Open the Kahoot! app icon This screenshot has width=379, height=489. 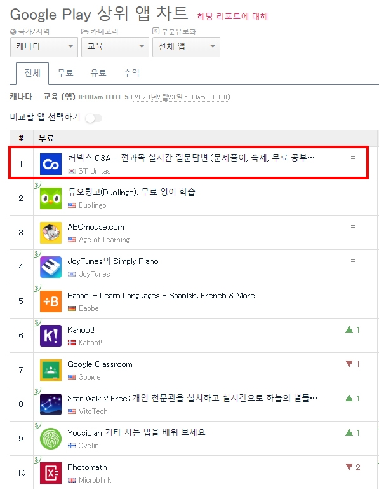pos(51,336)
